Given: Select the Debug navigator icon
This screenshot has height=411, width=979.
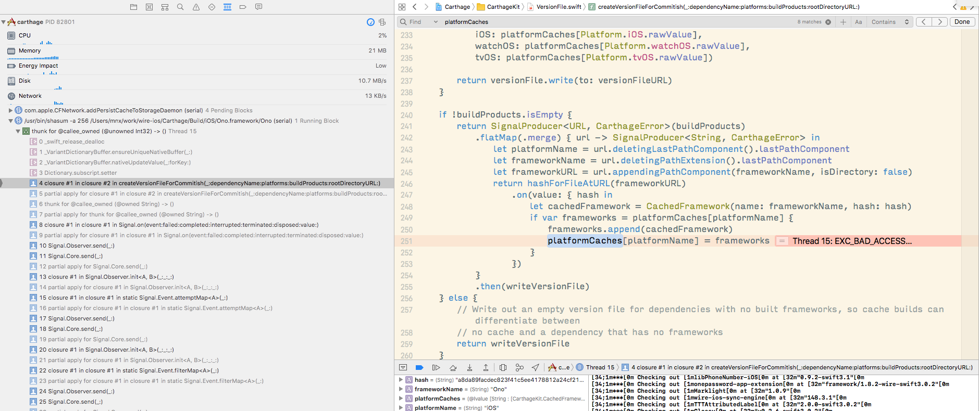Looking at the screenshot, I should click(227, 7).
